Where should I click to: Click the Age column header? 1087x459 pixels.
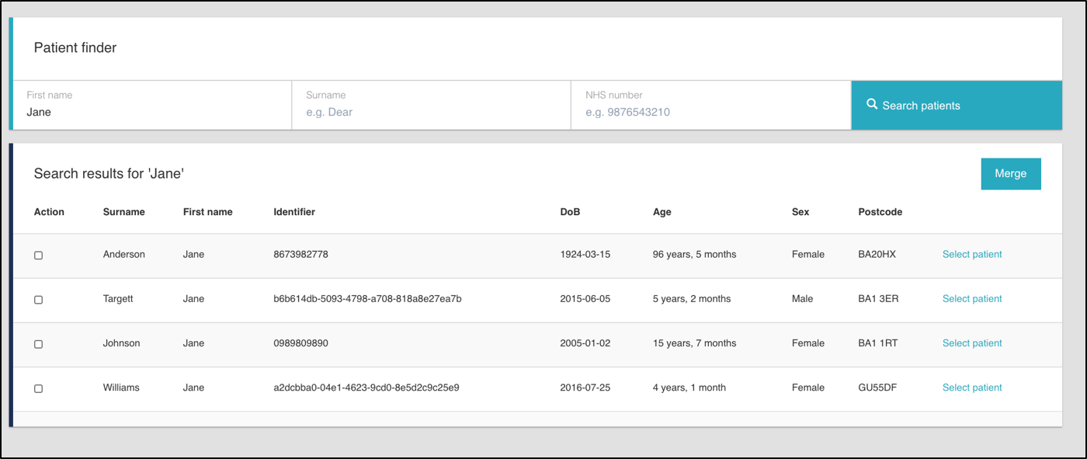coord(662,212)
